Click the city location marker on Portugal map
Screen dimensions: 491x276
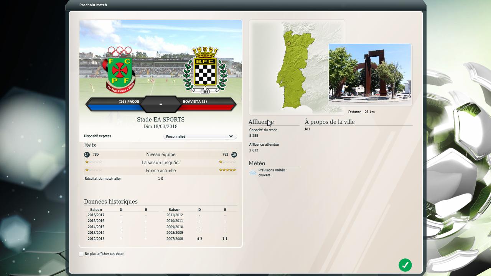288,44
